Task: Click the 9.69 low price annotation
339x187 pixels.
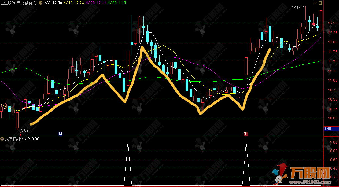Action: (23, 130)
